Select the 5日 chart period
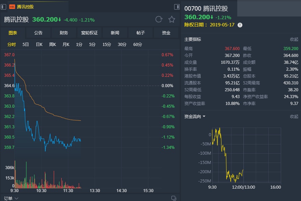 tap(25, 45)
